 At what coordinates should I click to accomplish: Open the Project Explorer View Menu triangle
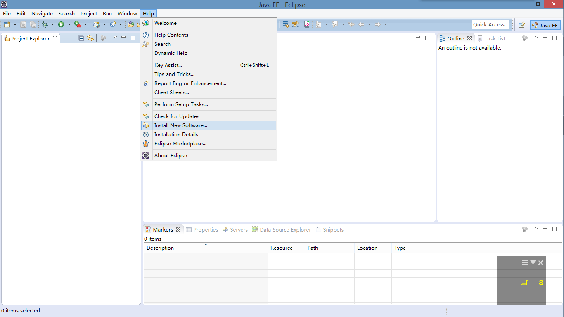click(115, 37)
